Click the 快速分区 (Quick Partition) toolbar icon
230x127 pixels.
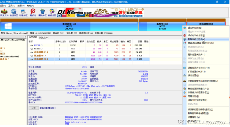click(x=14, y=12)
